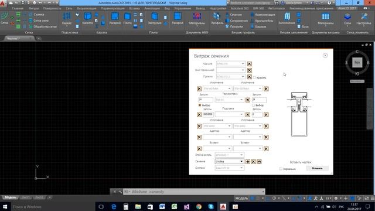Open the Каркас subsystem tool
The height and width of the screenshot is (211, 375).
[67, 19]
